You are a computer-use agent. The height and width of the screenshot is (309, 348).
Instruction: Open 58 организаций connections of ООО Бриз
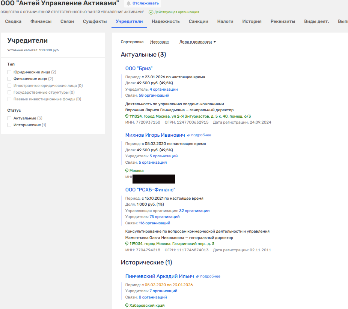pos(154,96)
